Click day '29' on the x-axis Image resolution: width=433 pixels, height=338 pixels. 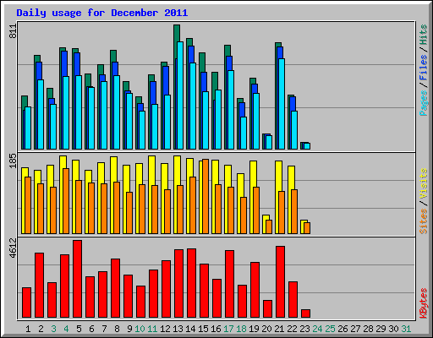pos(381,329)
